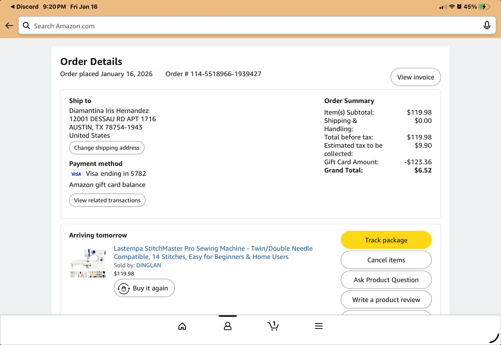501x345 pixels.
Task: Open the shopping cart icon
Action: click(x=273, y=326)
